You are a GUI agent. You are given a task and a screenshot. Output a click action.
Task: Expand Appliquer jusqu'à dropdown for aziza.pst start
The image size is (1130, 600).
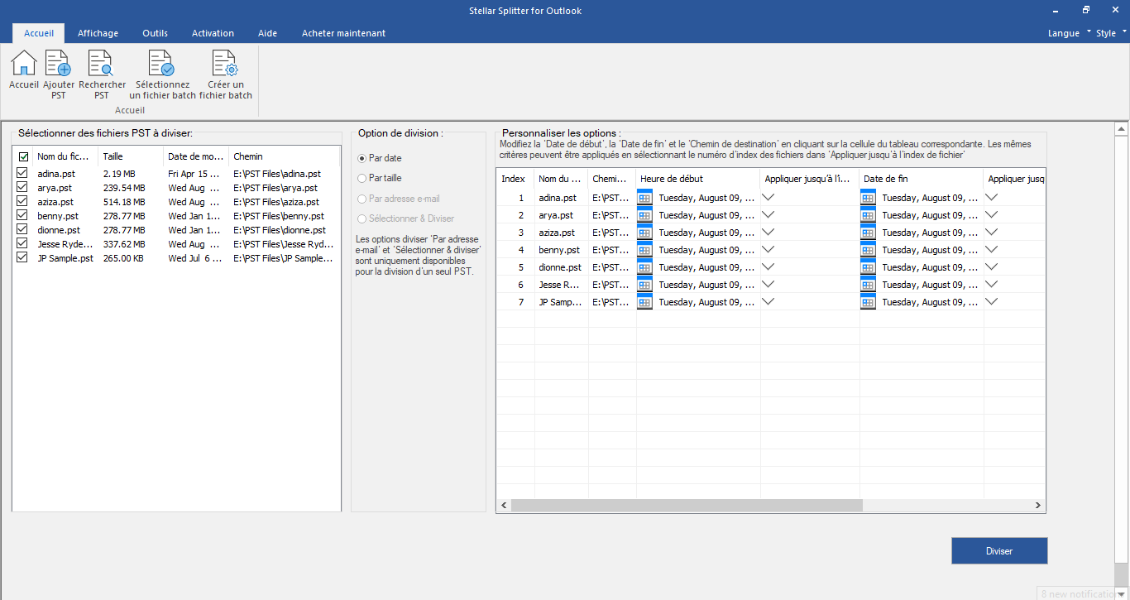768,232
